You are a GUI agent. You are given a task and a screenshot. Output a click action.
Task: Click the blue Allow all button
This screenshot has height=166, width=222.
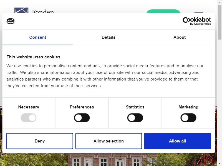tap(178, 141)
